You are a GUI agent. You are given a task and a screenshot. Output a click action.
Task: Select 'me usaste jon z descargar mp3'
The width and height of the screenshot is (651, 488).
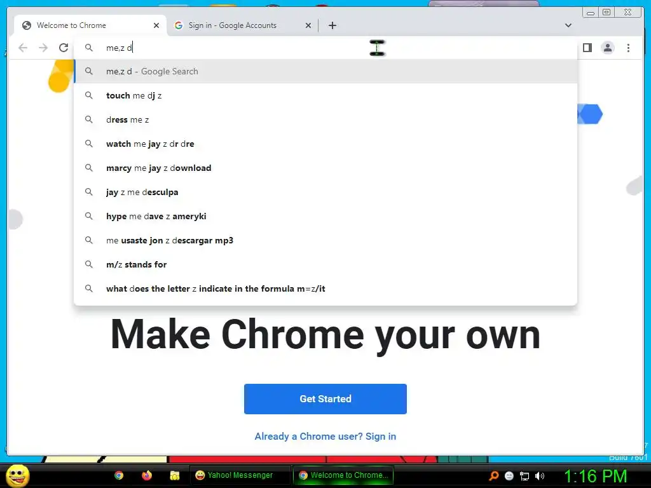(325, 240)
